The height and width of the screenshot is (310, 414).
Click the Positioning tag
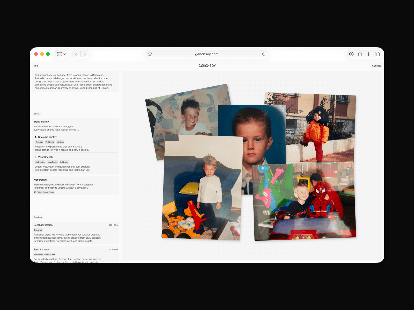pos(50,142)
